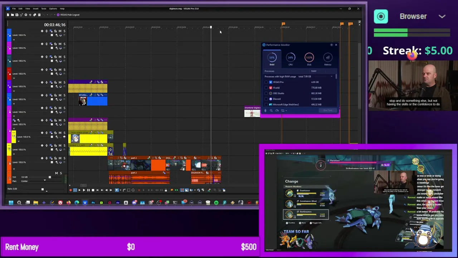Toggle snapping with the magnet icon
The image size is (458, 258).
(182, 190)
